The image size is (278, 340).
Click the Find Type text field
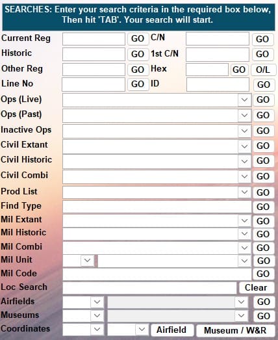click(x=157, y=207)
